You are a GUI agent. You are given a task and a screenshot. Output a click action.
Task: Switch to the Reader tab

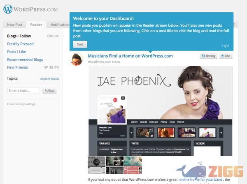[36, 25]
